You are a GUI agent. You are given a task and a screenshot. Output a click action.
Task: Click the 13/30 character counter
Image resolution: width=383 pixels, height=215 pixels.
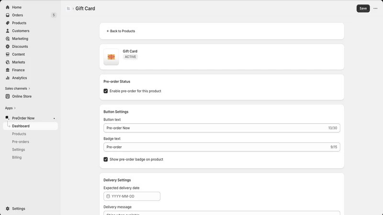point(333,128)
